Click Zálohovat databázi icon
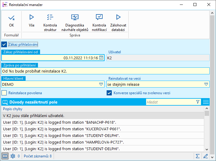 118,17
